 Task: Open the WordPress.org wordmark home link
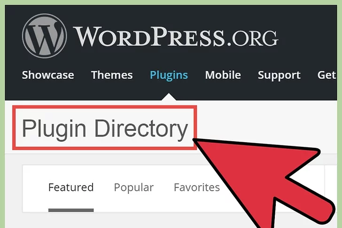click(x=176, y=37)
